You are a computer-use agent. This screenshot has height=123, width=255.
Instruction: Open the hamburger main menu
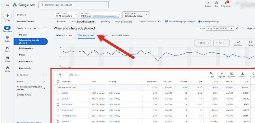click(7, 5)
